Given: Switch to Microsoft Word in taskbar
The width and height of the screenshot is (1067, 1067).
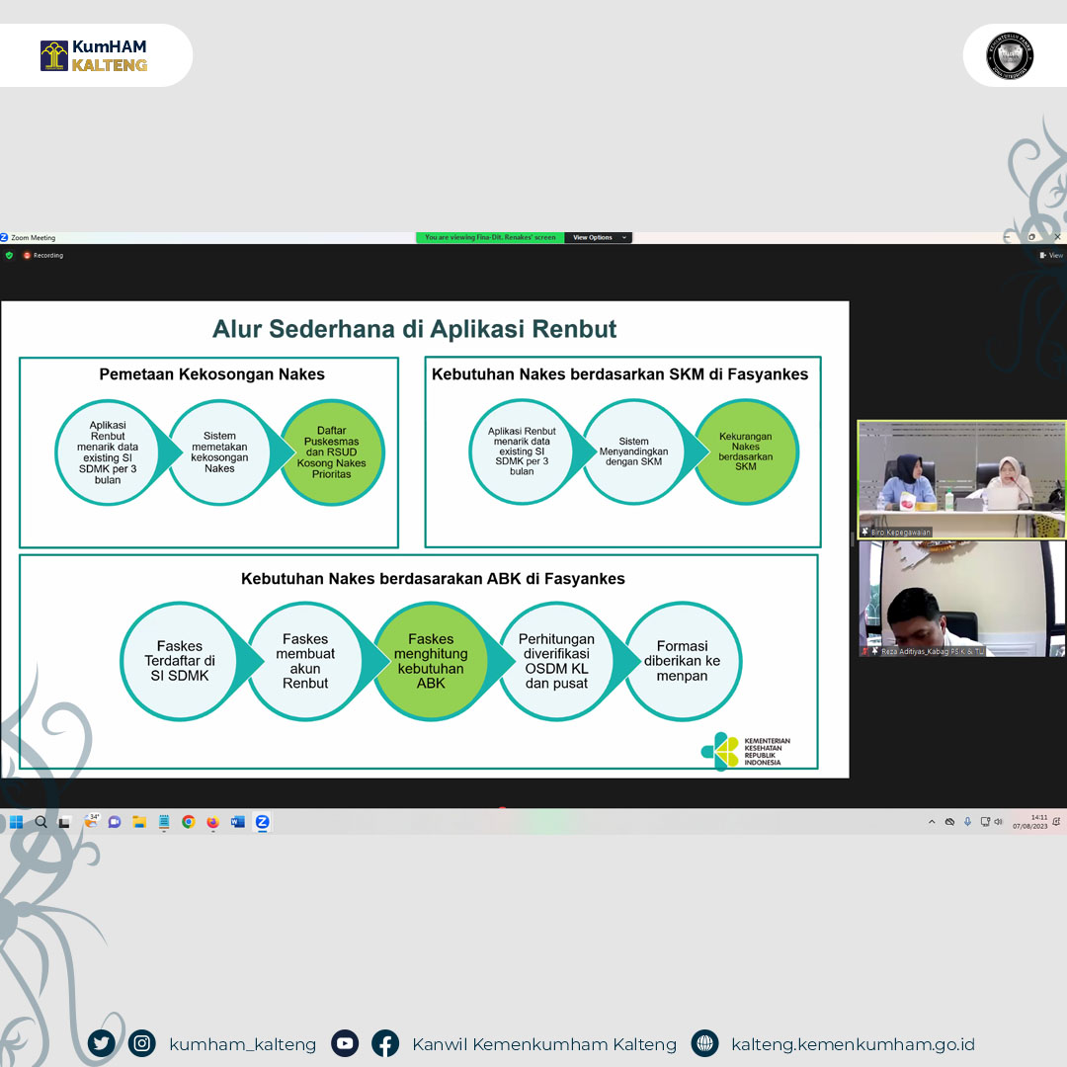Looking at the screenshot, I should point(237,822).
